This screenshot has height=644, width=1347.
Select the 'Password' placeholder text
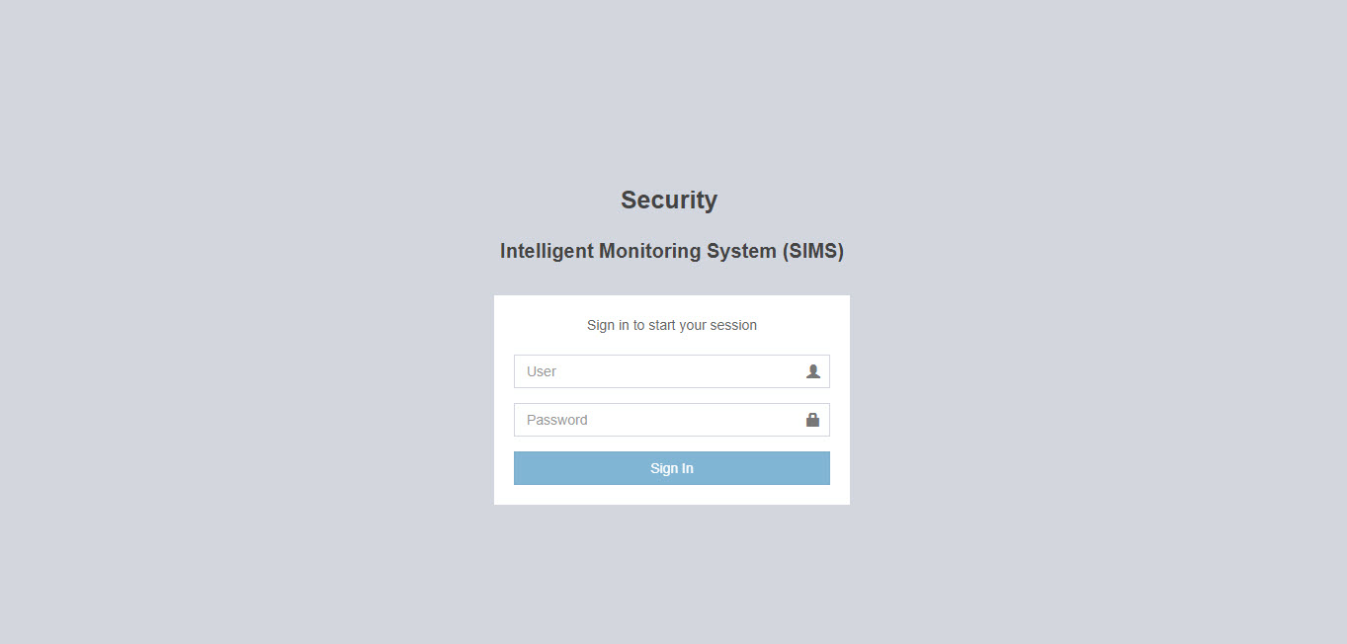point(557,420)
